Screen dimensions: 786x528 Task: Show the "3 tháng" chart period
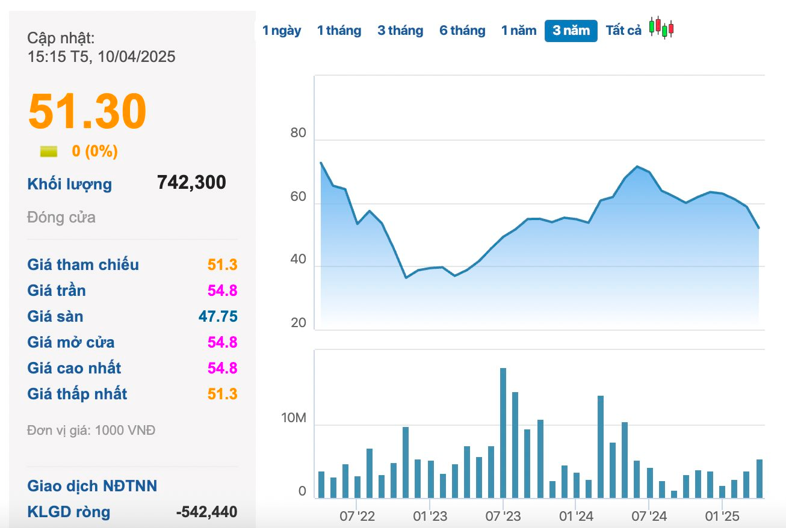[400, 31]
